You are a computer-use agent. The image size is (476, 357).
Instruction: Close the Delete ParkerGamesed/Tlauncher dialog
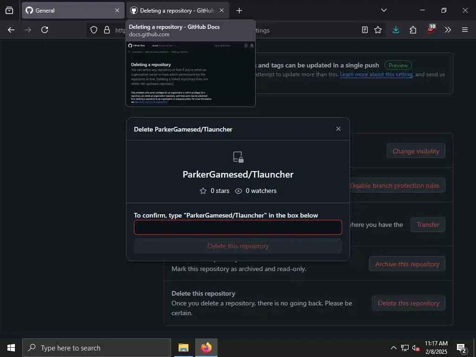click(x=338, y=129)
